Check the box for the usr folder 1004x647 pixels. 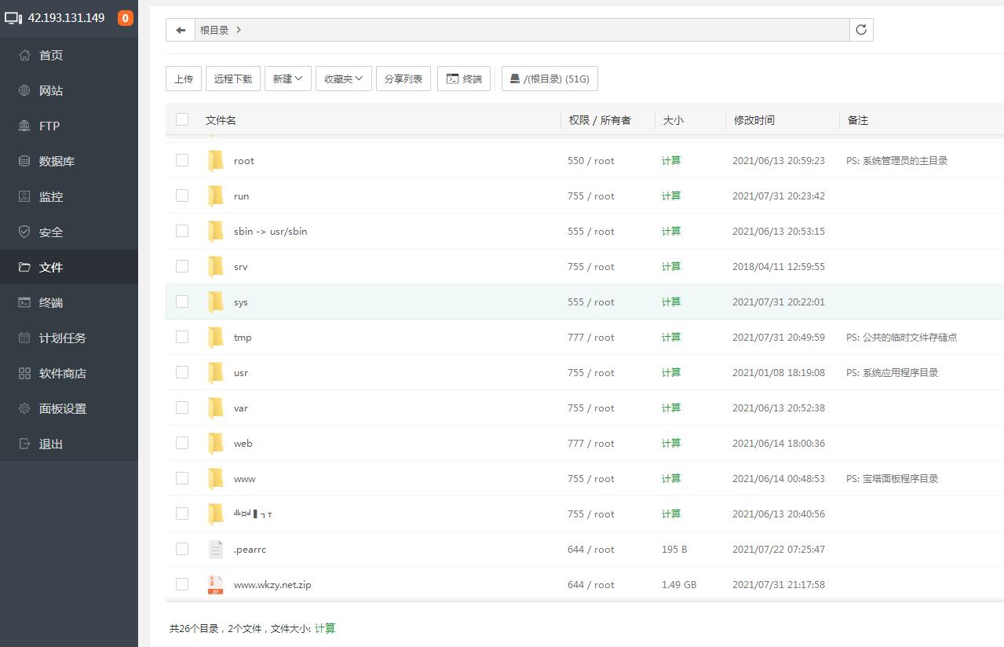[x=182, y=372]
